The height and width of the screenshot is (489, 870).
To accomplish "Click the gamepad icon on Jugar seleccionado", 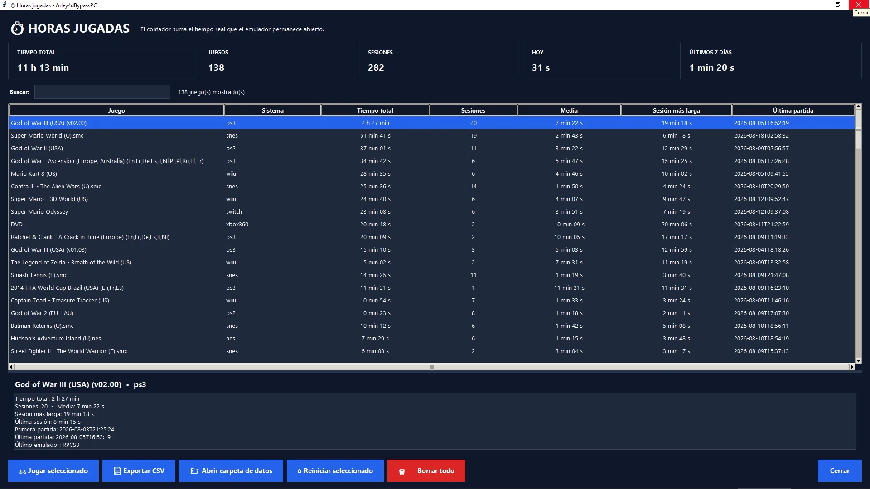I will (23, 471).
